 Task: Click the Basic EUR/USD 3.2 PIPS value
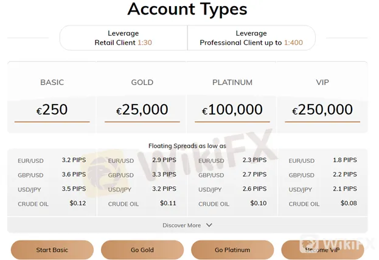[74, 160]
